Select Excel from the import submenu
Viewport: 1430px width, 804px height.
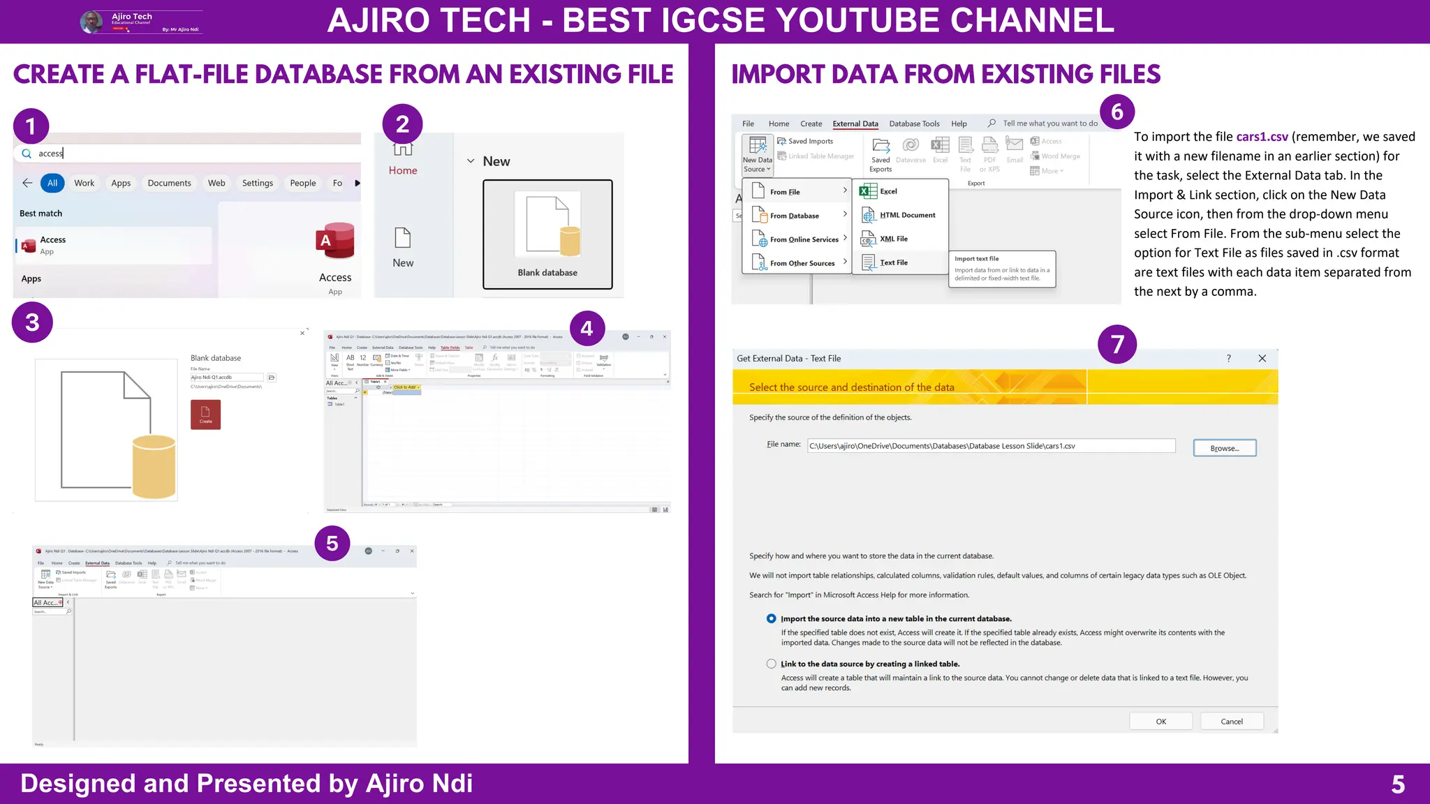click(887, 191)
